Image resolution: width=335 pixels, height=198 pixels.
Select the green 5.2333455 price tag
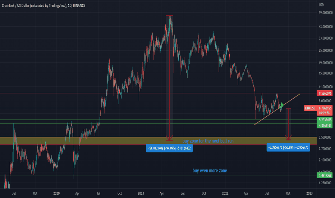[325, 120]
